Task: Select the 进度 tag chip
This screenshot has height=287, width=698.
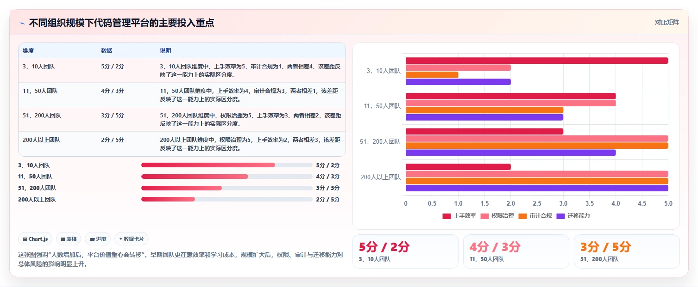Action: 98,239
